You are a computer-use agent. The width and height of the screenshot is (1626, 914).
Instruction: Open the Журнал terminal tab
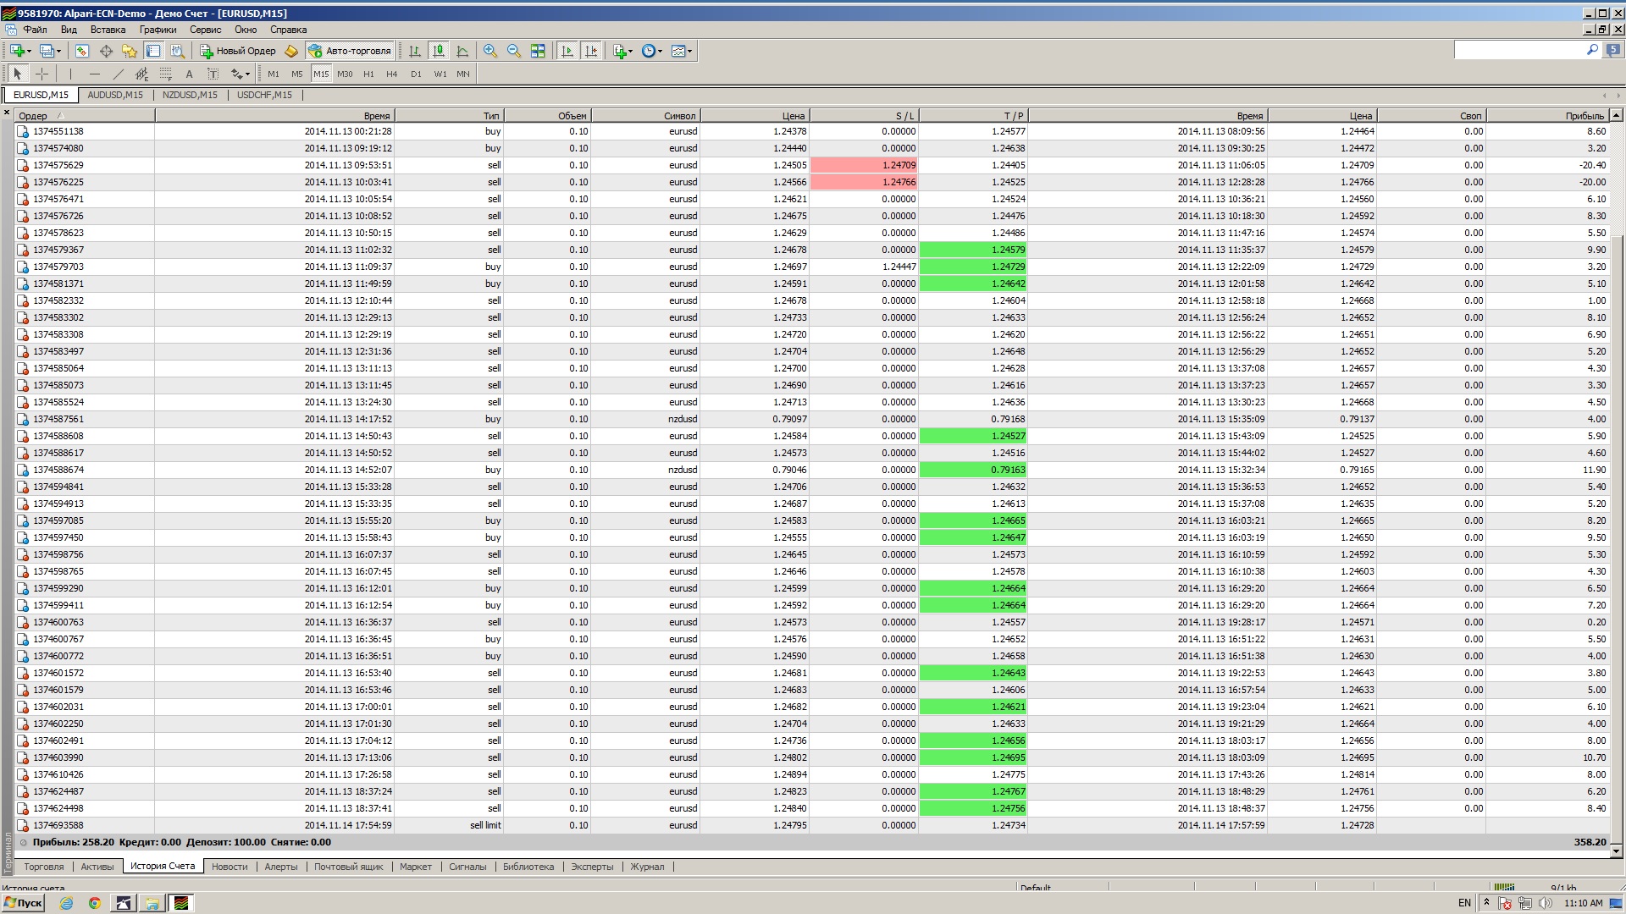(647, 867)
